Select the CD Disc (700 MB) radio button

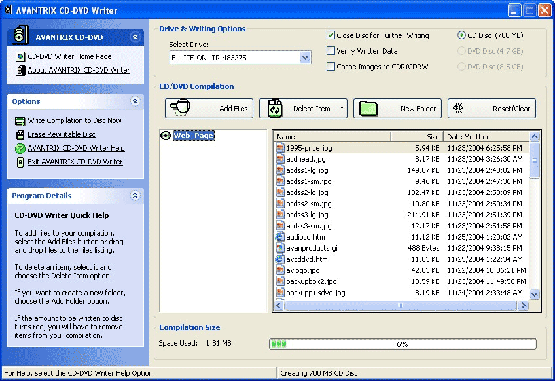(x=462, y=35)
